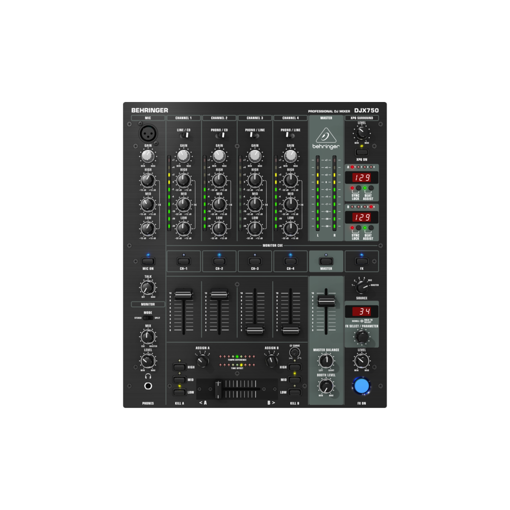Adjust the MIC MID EQ knob
510x510 pixels.
point(148,205)
